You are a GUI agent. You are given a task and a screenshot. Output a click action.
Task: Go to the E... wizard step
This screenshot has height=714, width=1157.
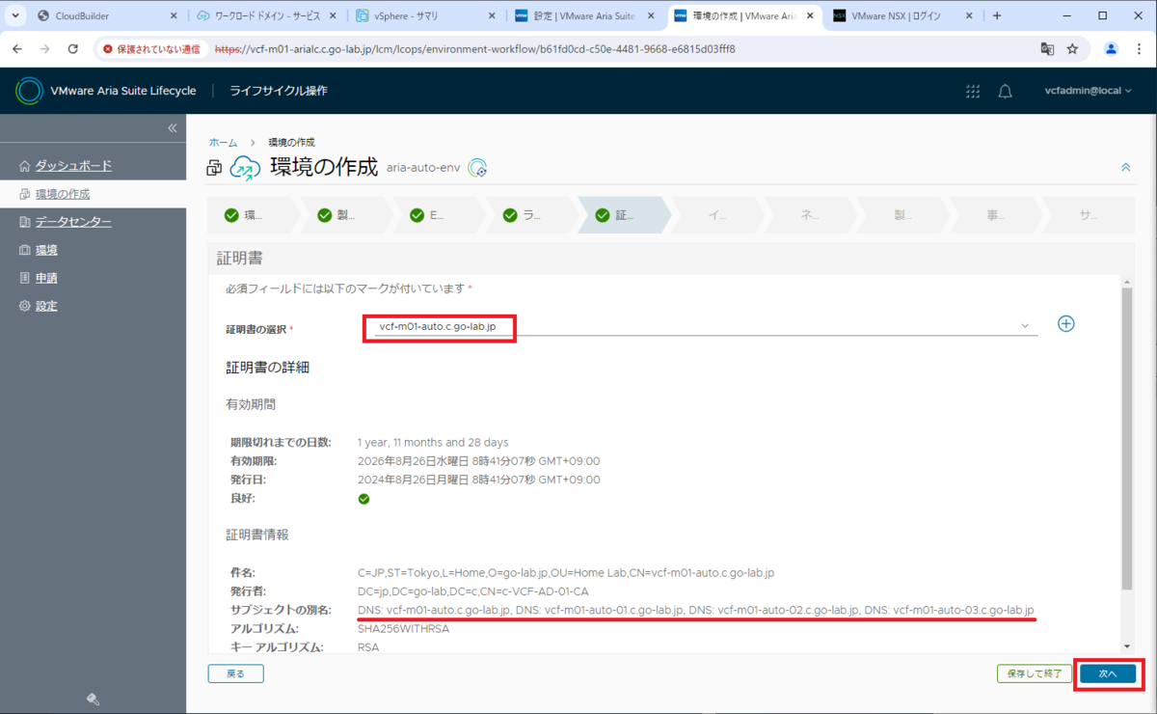point(438,215)
